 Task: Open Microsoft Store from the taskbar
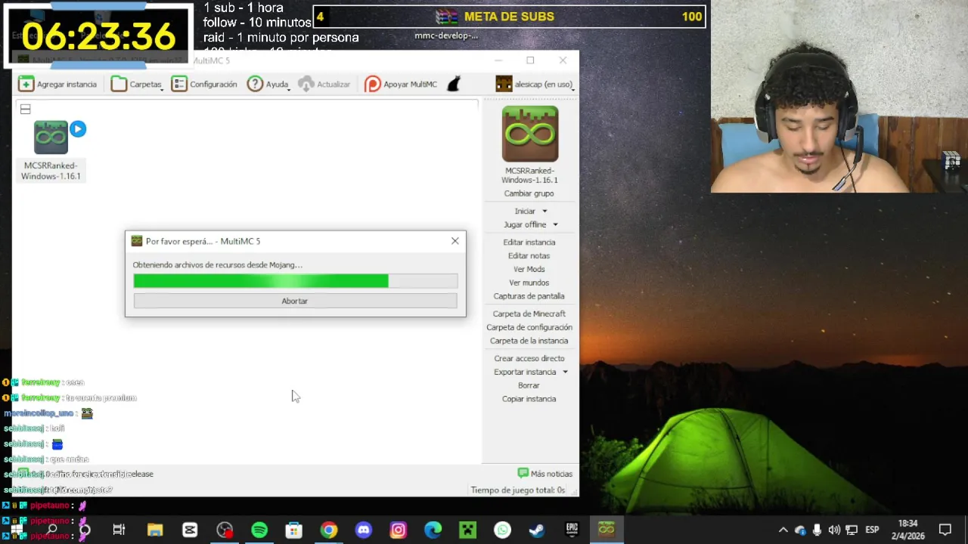[x=293, y=530]
